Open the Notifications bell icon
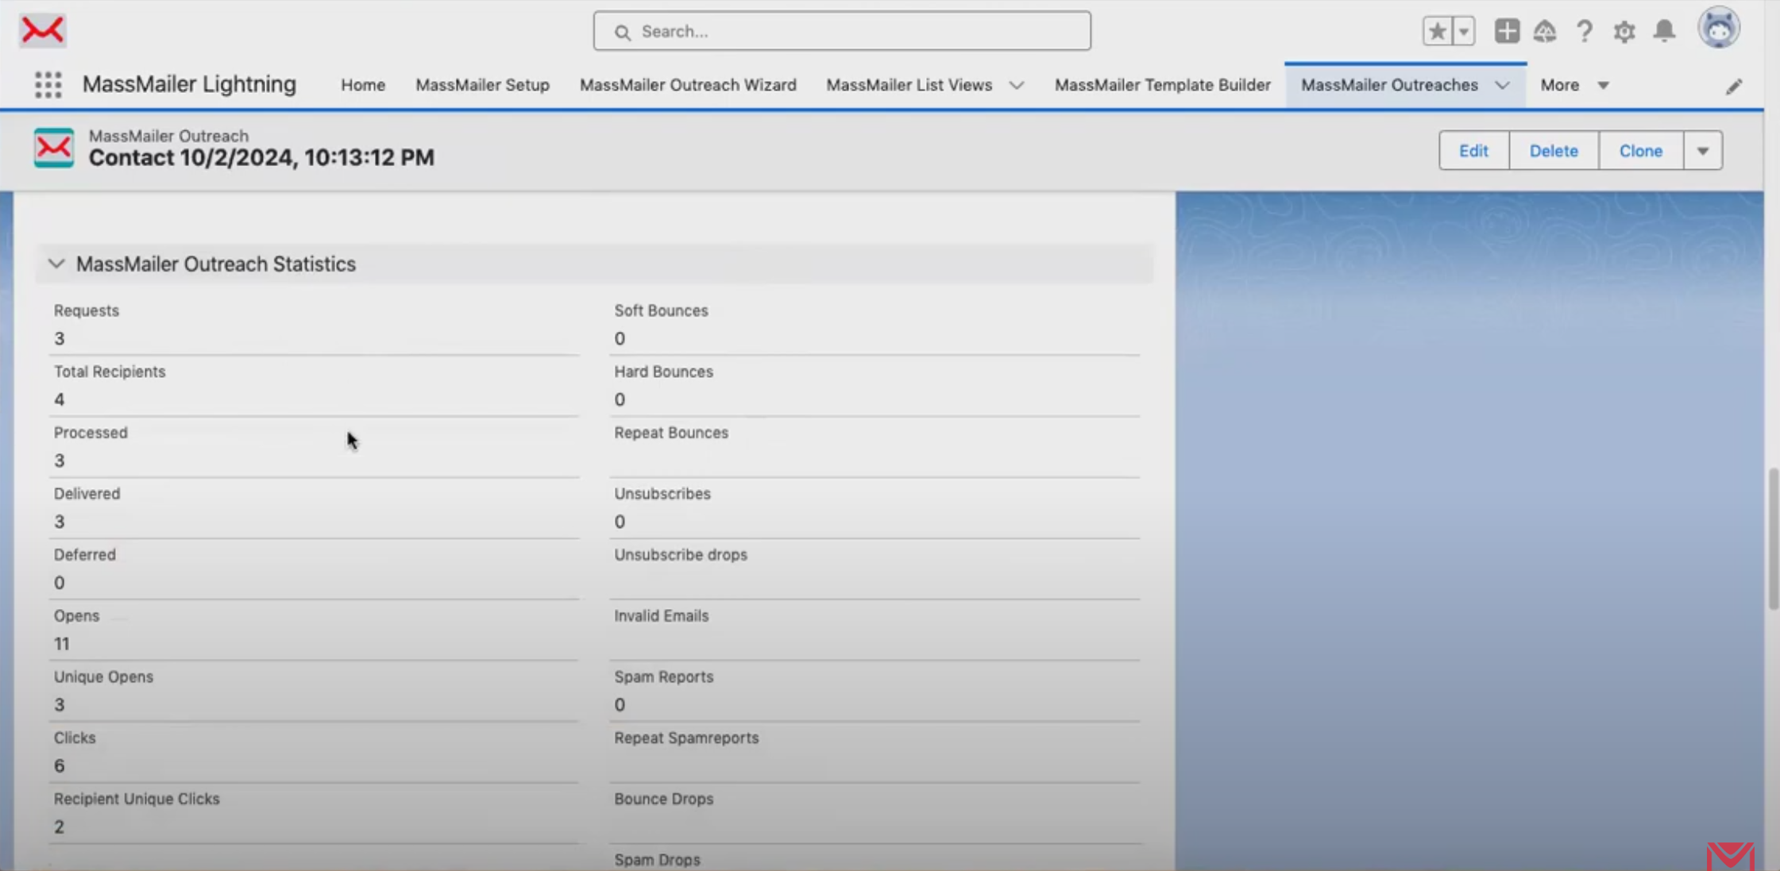This screenshot has width=1780, height=871. (1664, 31)
